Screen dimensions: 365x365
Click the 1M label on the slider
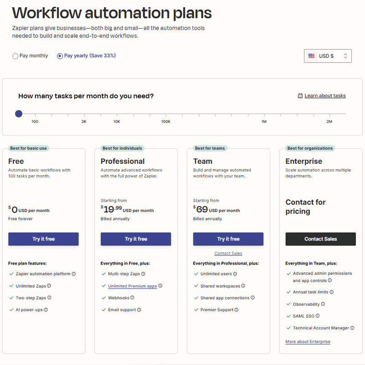click(264, 121)
